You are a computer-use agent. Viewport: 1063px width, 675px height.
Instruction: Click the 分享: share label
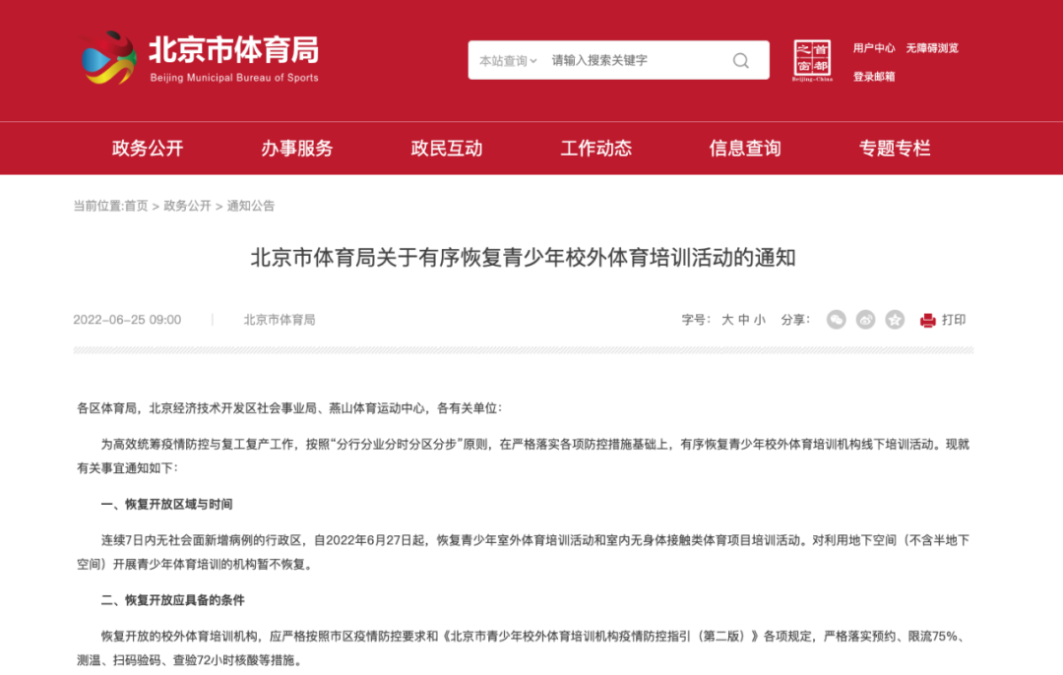point(795,320)
